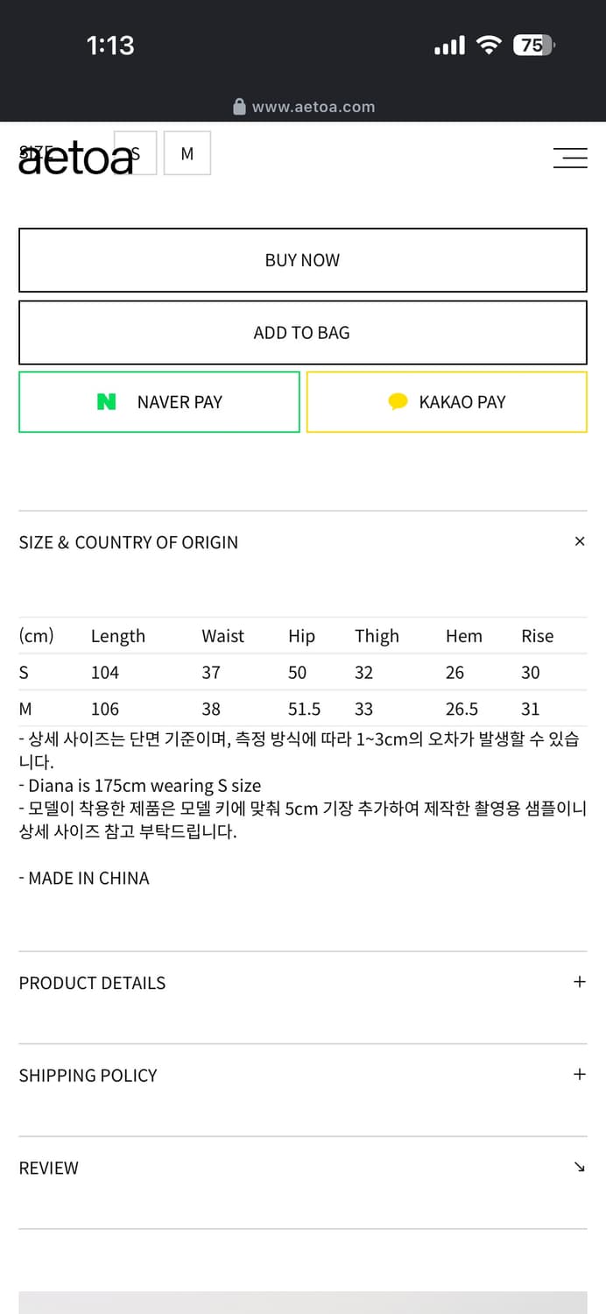Viewport: 606px width, 1314px height.
Task: Select size S
Action: pyautogui.click(x=136, y=152)
